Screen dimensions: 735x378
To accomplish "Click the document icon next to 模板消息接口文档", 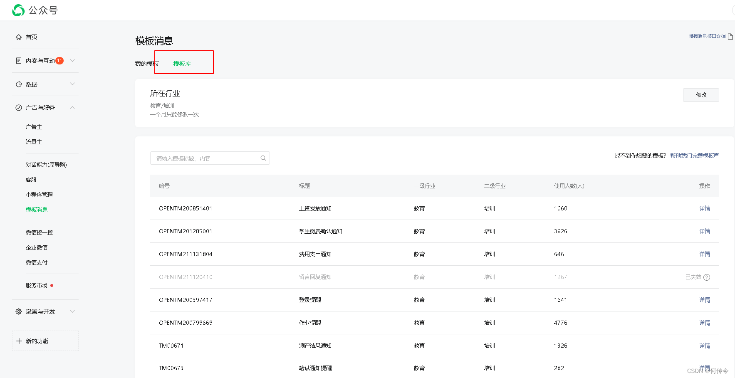I will [x=730, y=37].
